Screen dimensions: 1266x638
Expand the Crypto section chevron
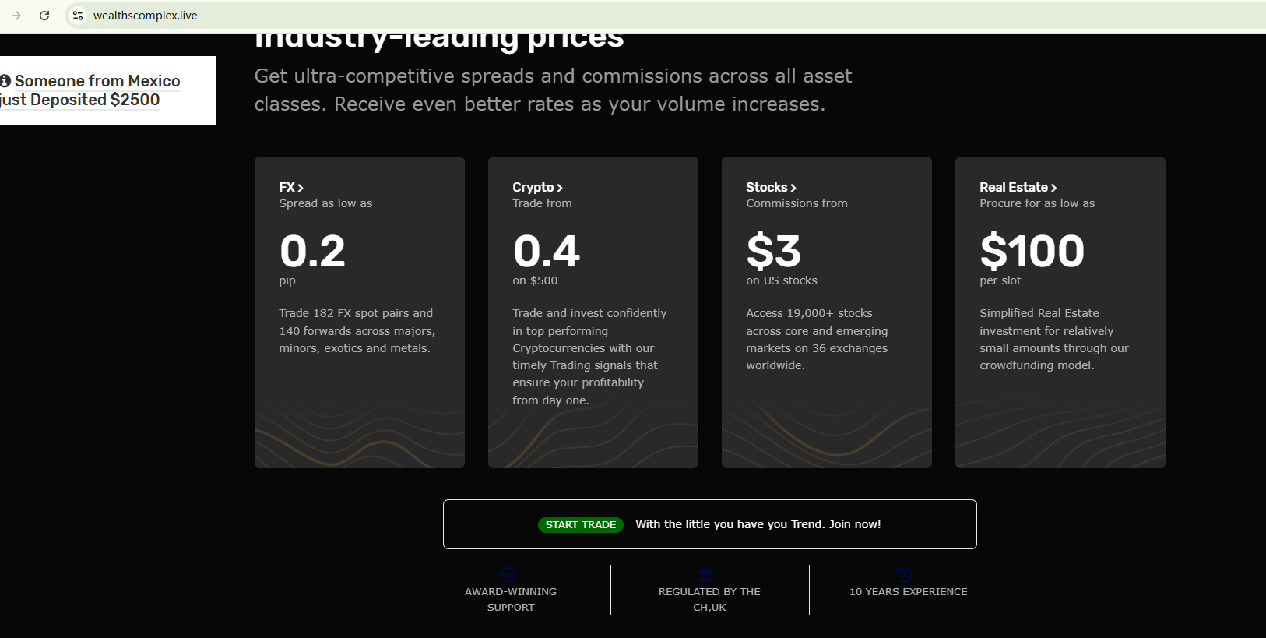(560, 188)
